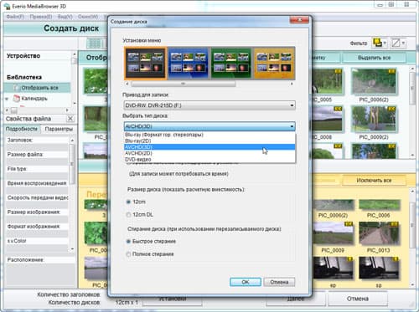Select Полное стирание radio button
Image resolution: width=419 pixels, height=312 pixels.
pos(128,254)
